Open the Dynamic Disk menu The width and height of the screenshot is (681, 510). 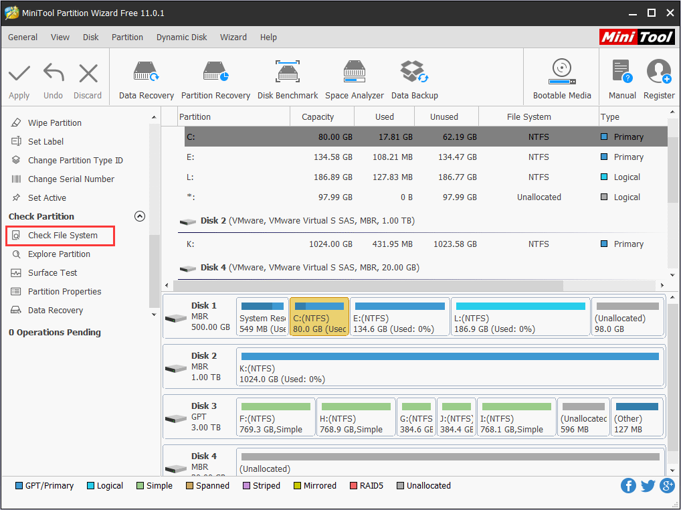(181, 37)
